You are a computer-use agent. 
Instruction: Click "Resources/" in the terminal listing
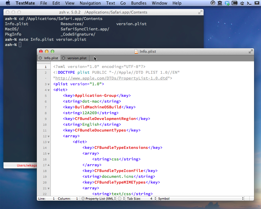pyautogui.click(x=72, y=24)
